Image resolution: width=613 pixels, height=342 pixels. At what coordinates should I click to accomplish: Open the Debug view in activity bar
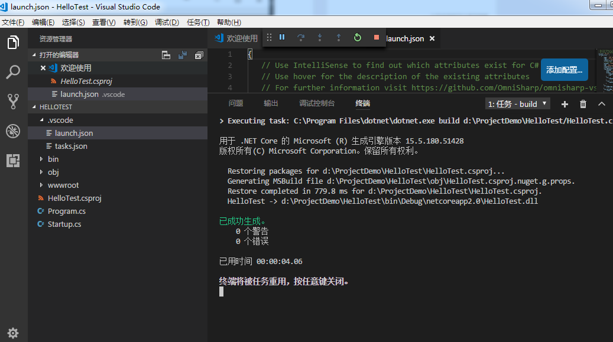click(13, 131)
